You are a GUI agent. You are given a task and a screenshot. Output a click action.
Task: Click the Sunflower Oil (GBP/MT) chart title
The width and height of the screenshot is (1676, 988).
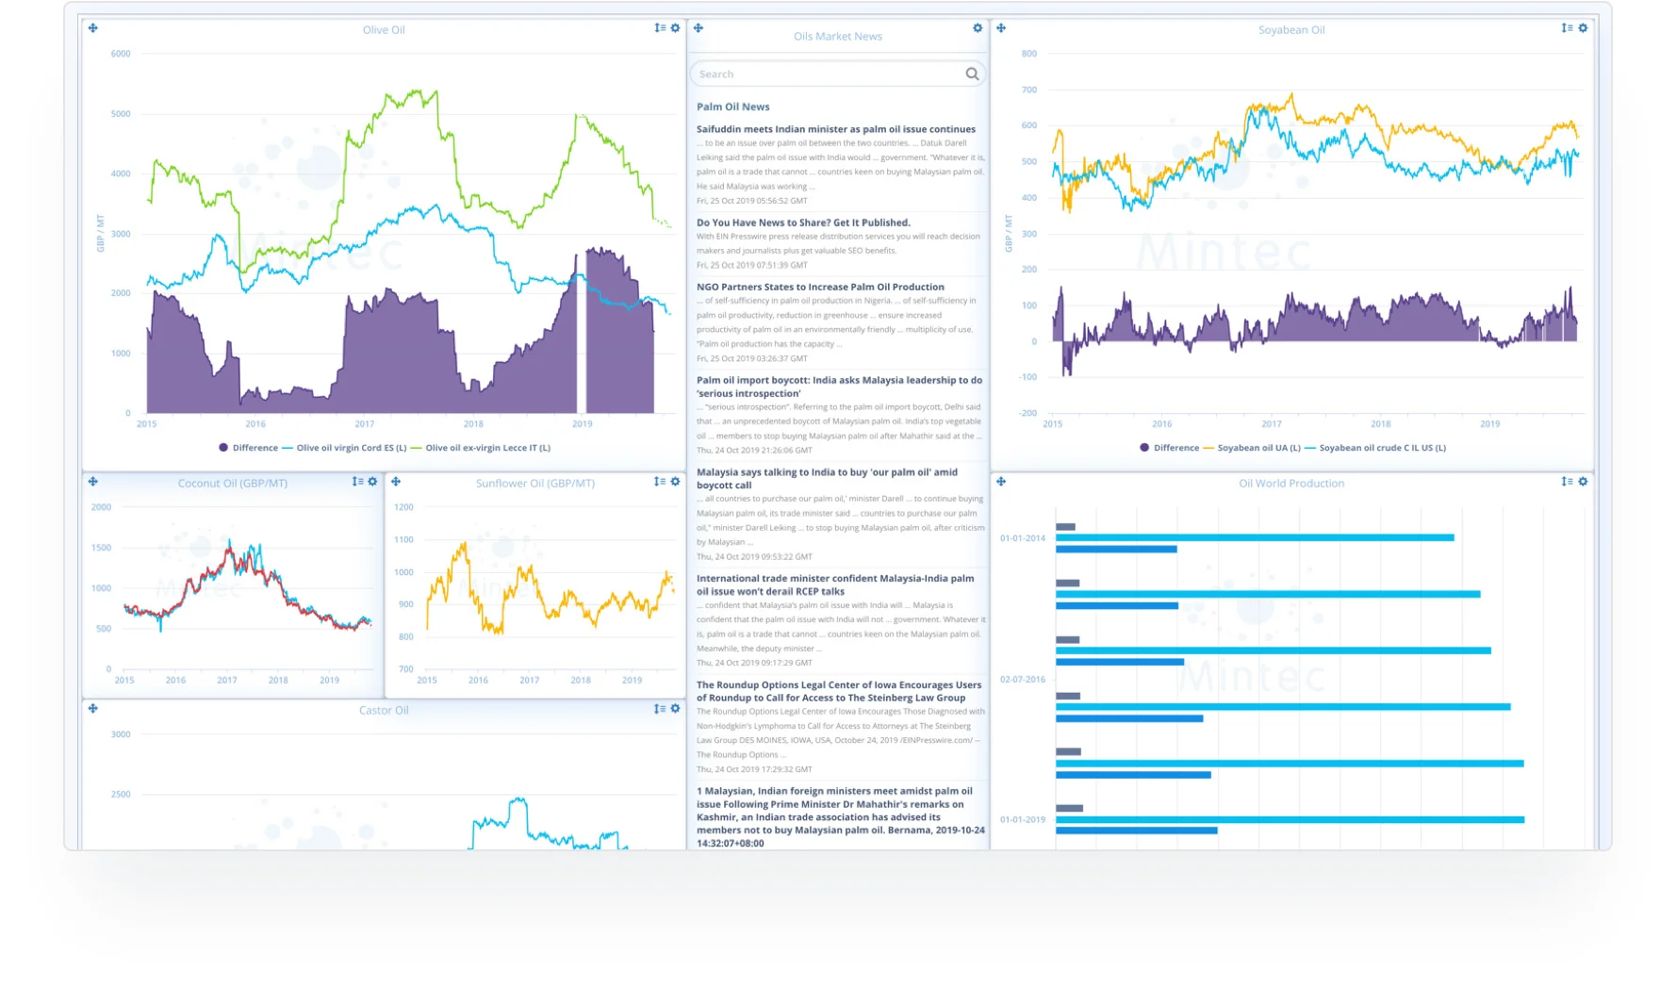click(535, 484)
